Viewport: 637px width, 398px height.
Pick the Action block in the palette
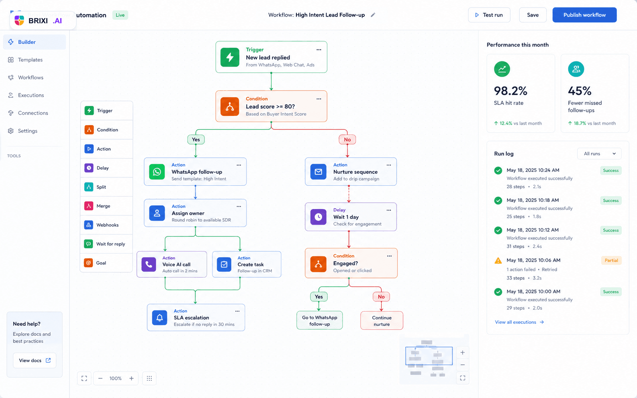coord(106,149)
